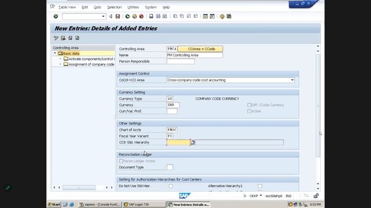
Task: Open the System menu
Action: [x=151, y=8]
